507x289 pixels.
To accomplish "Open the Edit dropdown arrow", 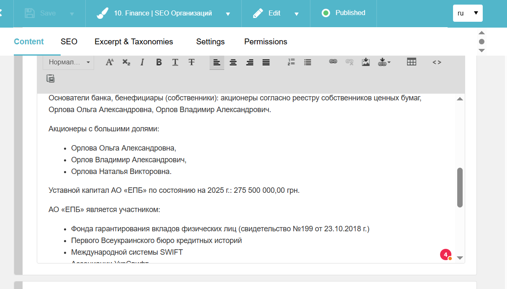I will click(x=297, y=14).
